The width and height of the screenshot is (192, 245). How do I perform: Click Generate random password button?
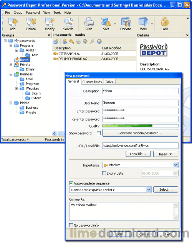coord(140,133)
